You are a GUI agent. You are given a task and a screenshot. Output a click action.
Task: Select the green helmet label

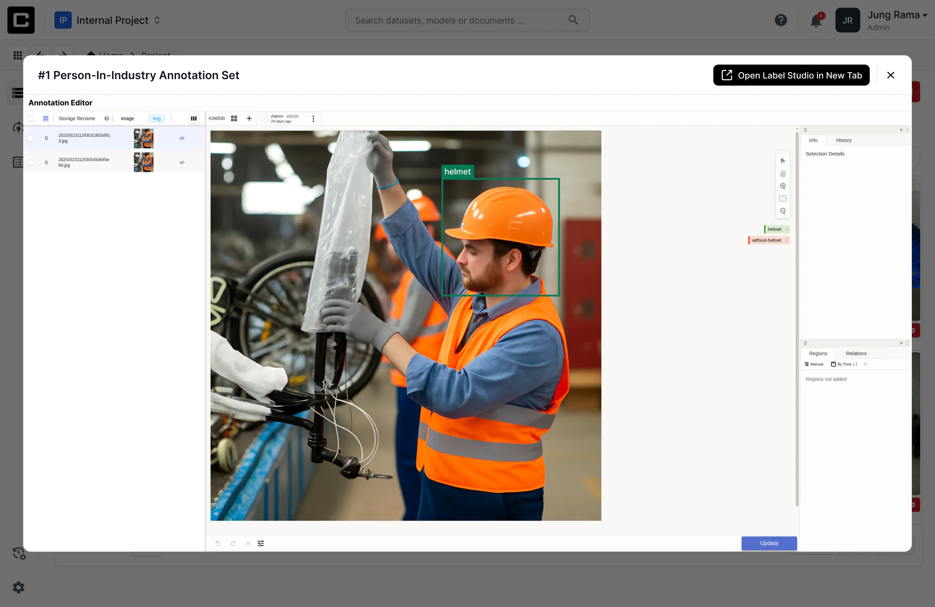point(777,229)
